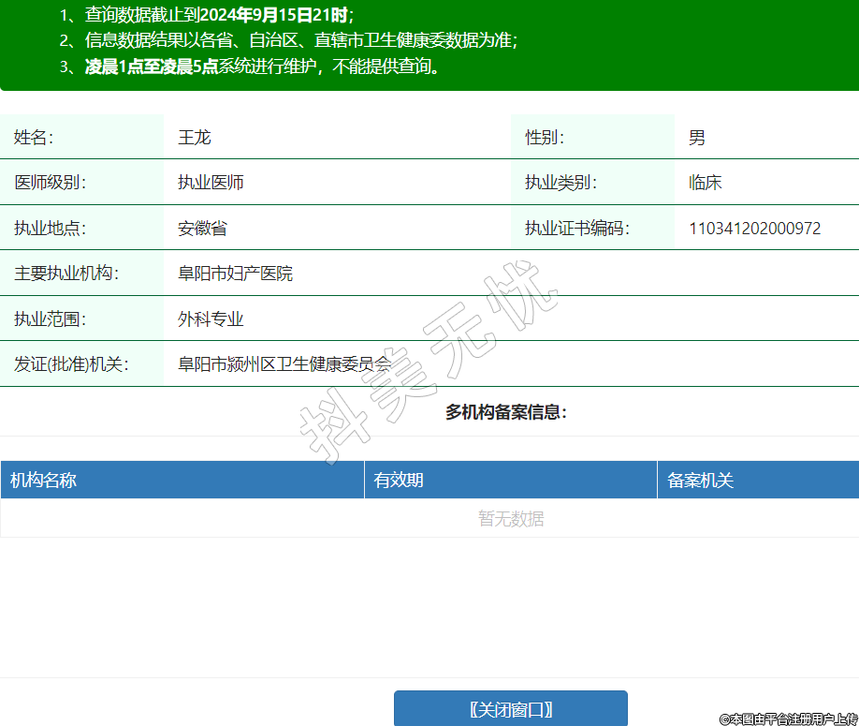Click the institution name 阜阳市妇产医院
859x726 pixels.
[x=235, y=274]
